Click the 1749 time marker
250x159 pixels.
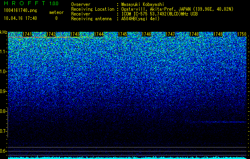(x=218, y=34)
